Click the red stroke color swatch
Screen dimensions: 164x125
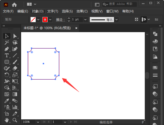pos(45,20)
